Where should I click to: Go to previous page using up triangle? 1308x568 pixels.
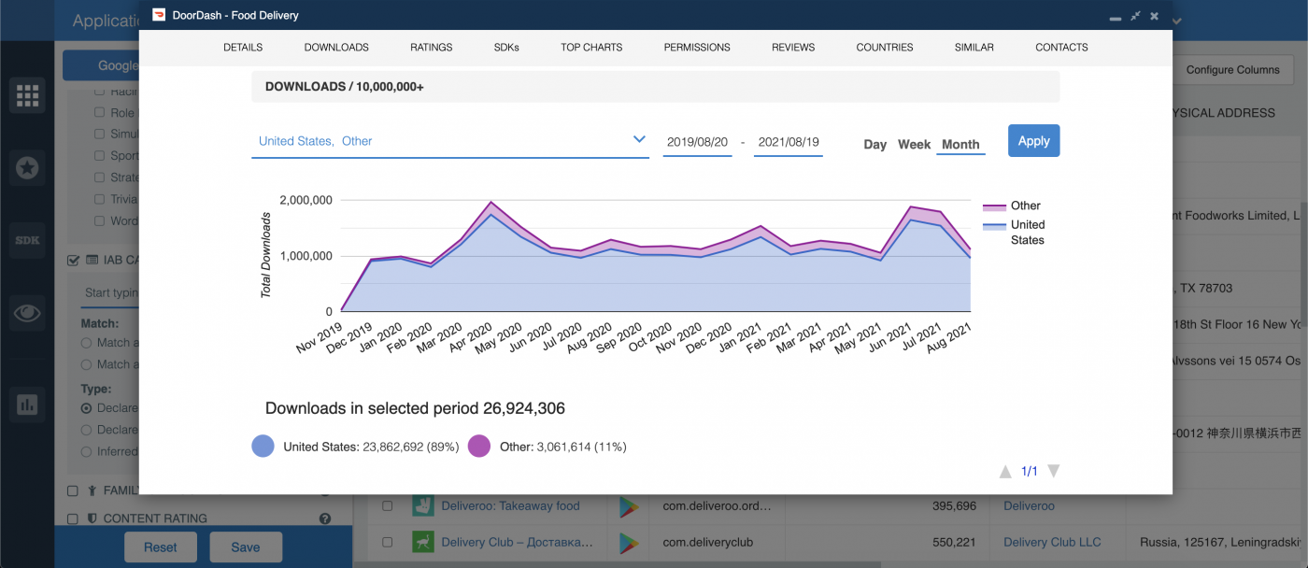coord(1005,472)
